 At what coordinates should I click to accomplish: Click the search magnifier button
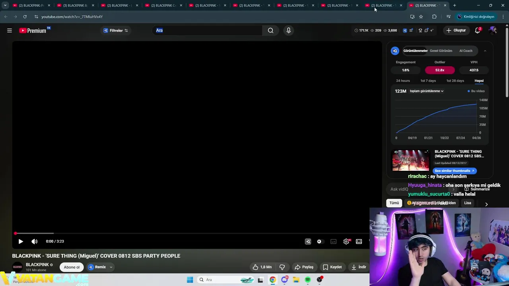(x=270, y=31)
